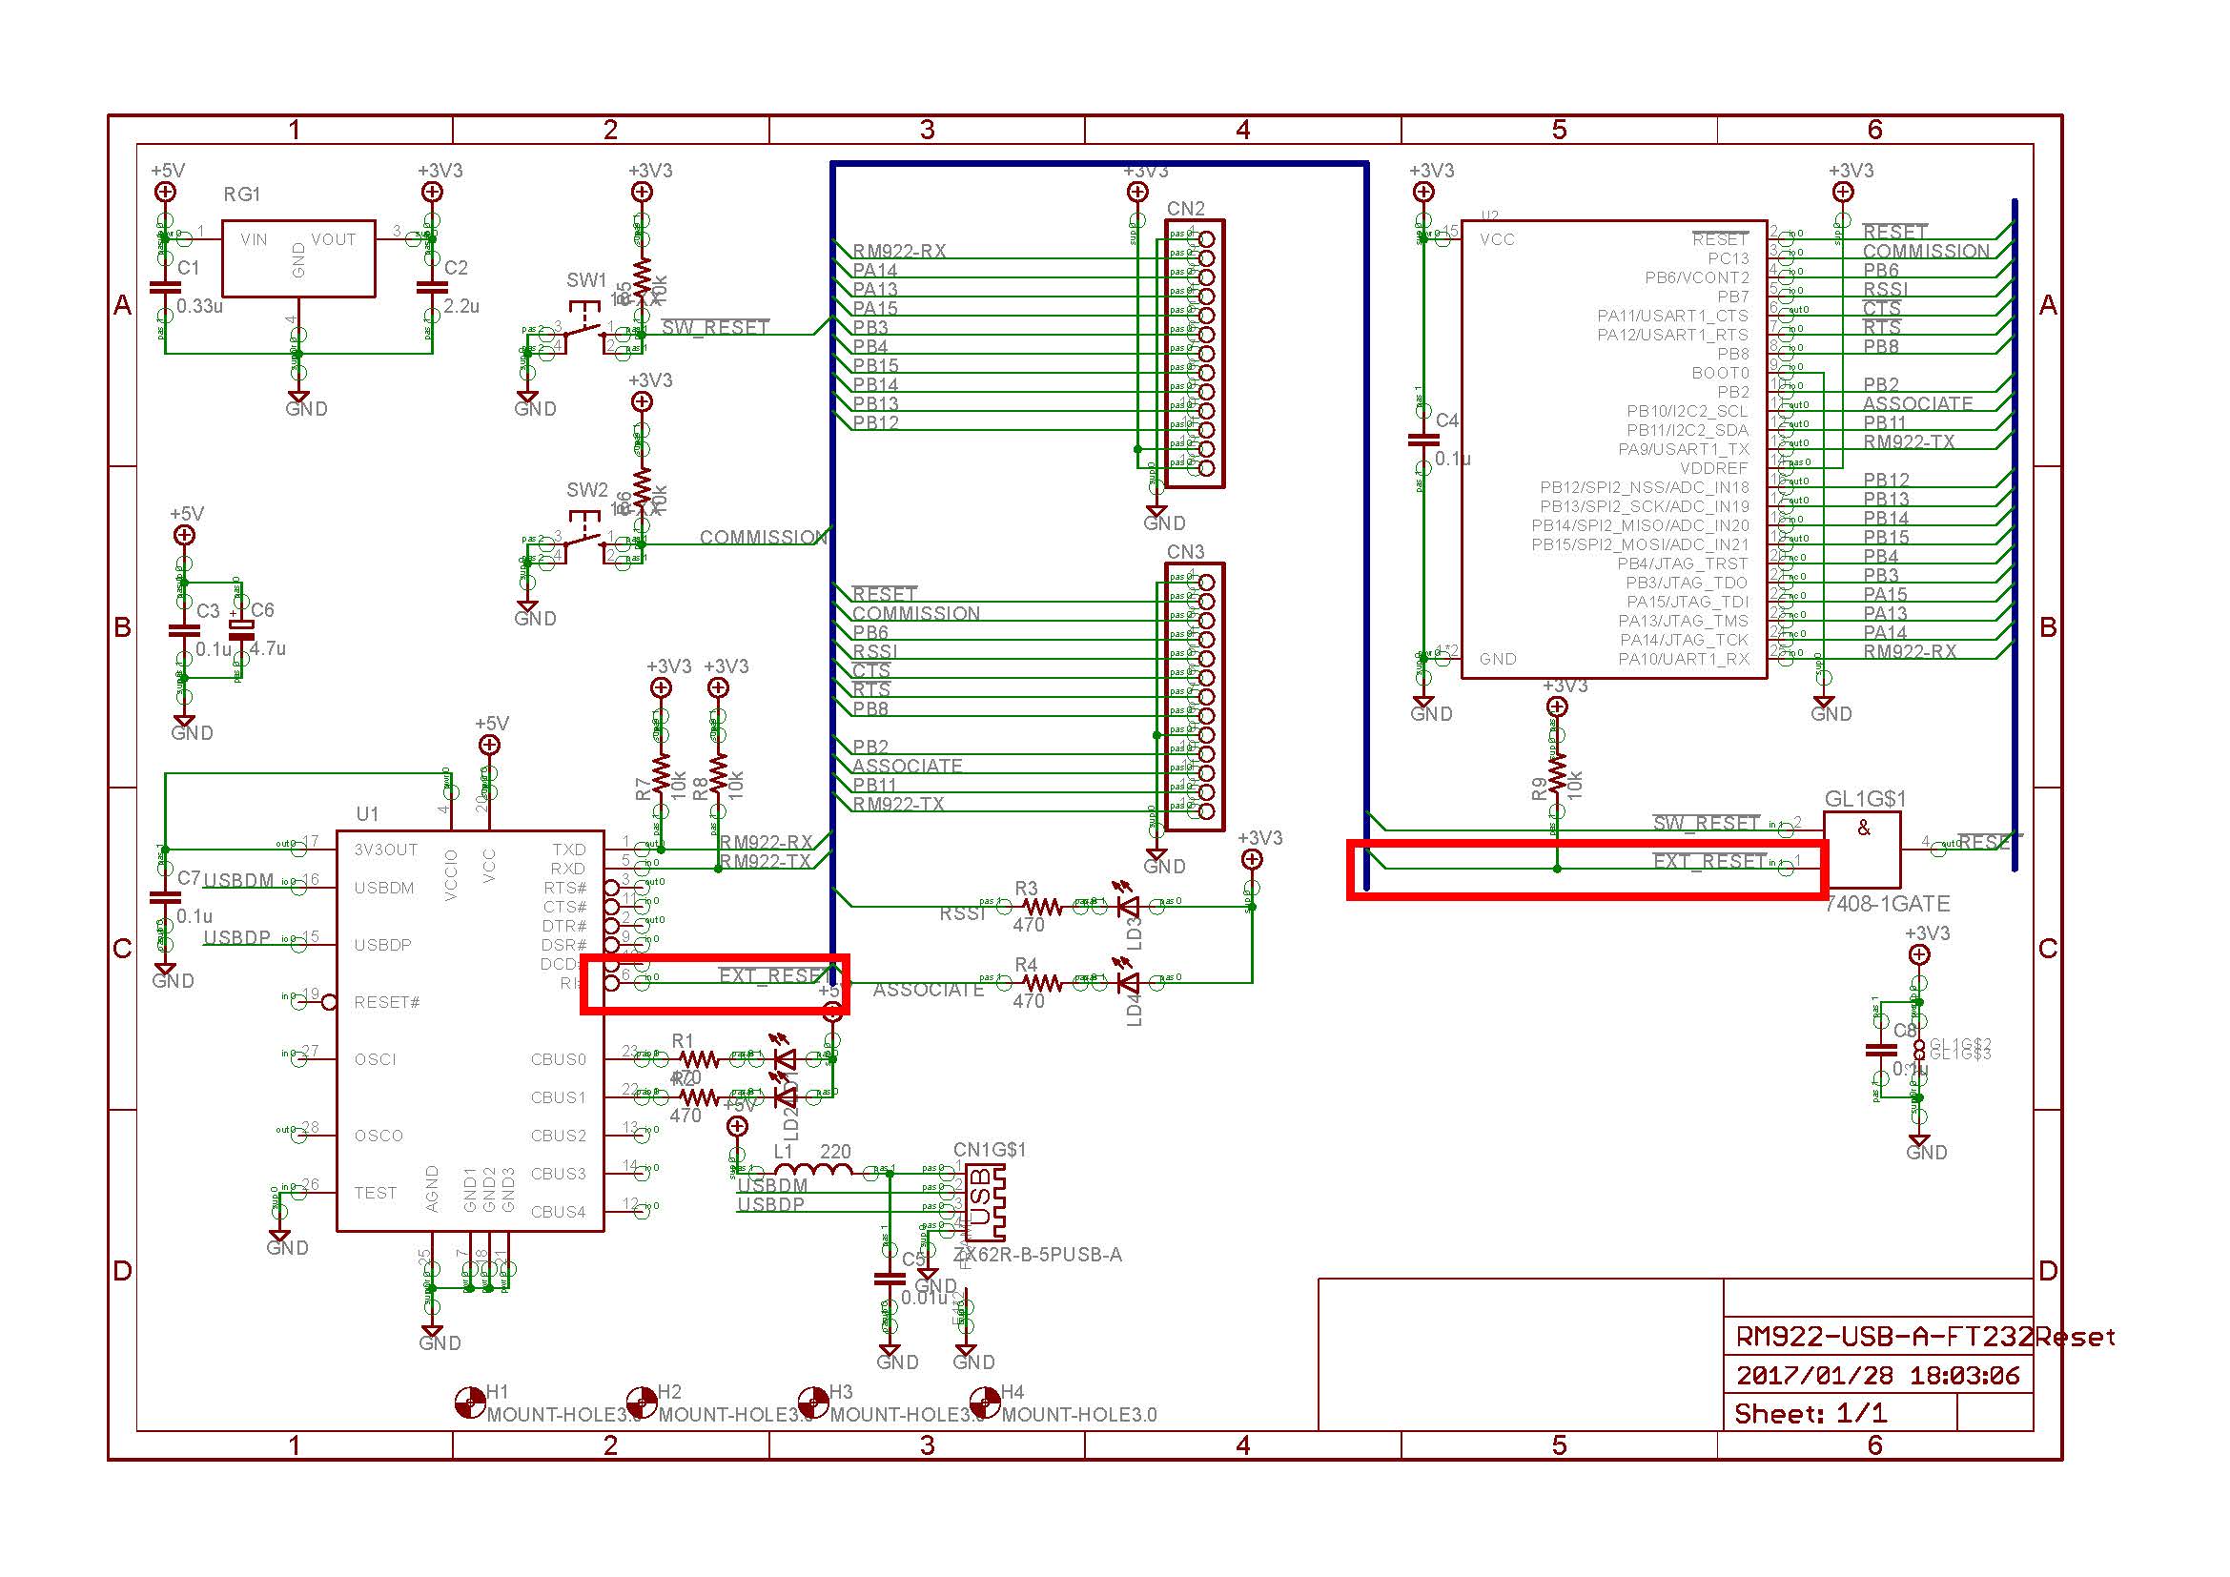Click the VIN pin label in RG1
The height and width of the screenshot is (1577, 2230).
254,240
